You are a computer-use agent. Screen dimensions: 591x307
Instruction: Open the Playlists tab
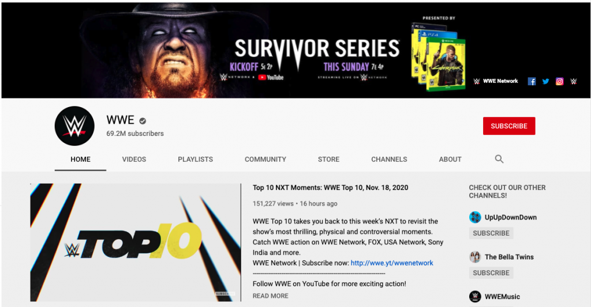pyautogui.click(x=195, y=159)
